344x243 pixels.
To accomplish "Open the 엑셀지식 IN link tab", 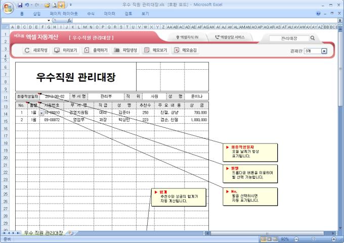I will 187,37.
